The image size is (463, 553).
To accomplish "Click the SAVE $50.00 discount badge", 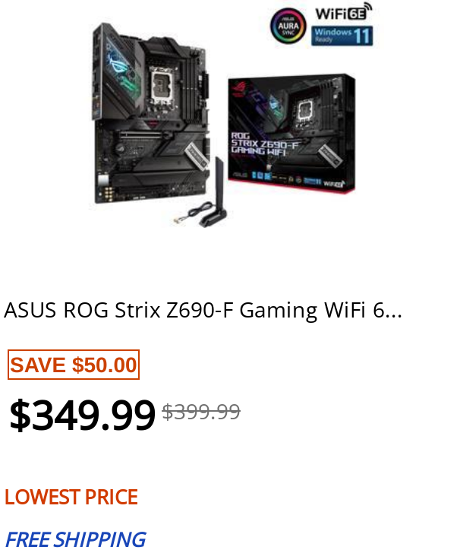I will point(74,365).
